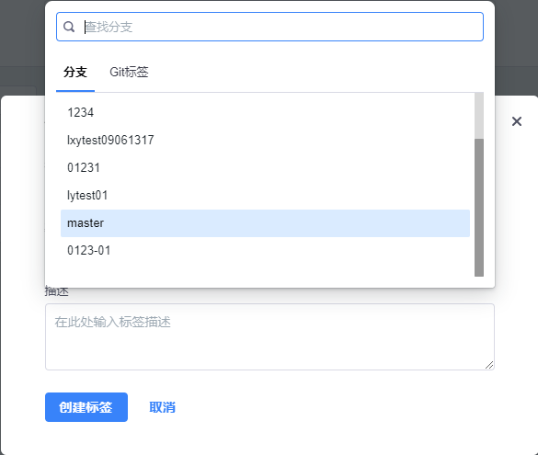Image resolution: width=538 pixels, height=455 pixels.
Task: Click the 描述 label above the textarea
Action: pos(57,291)
